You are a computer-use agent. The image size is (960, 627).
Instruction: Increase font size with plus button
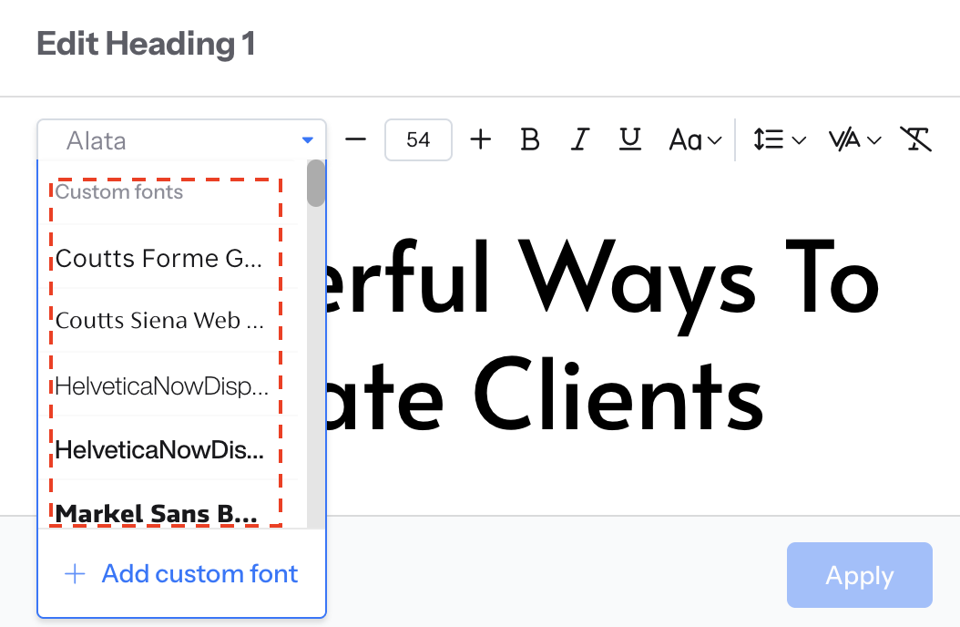[481, 139]
